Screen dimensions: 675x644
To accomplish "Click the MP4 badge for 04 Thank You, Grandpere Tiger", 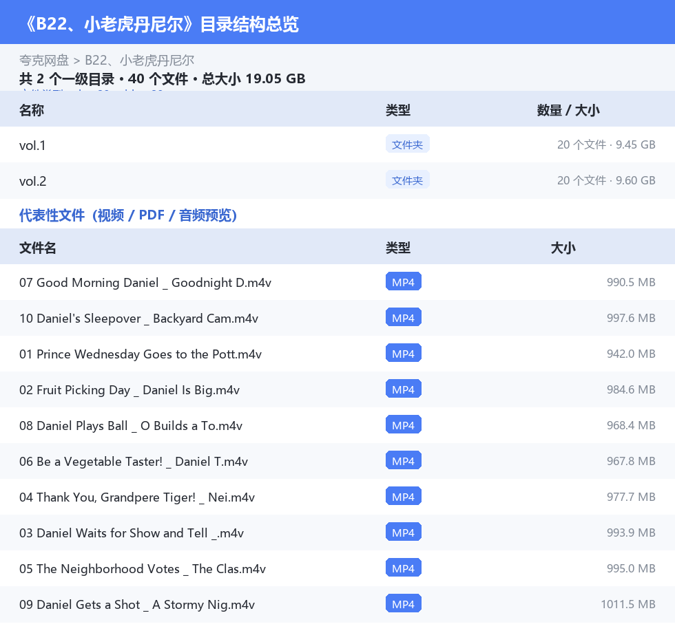I will click(x=404, y=496).
